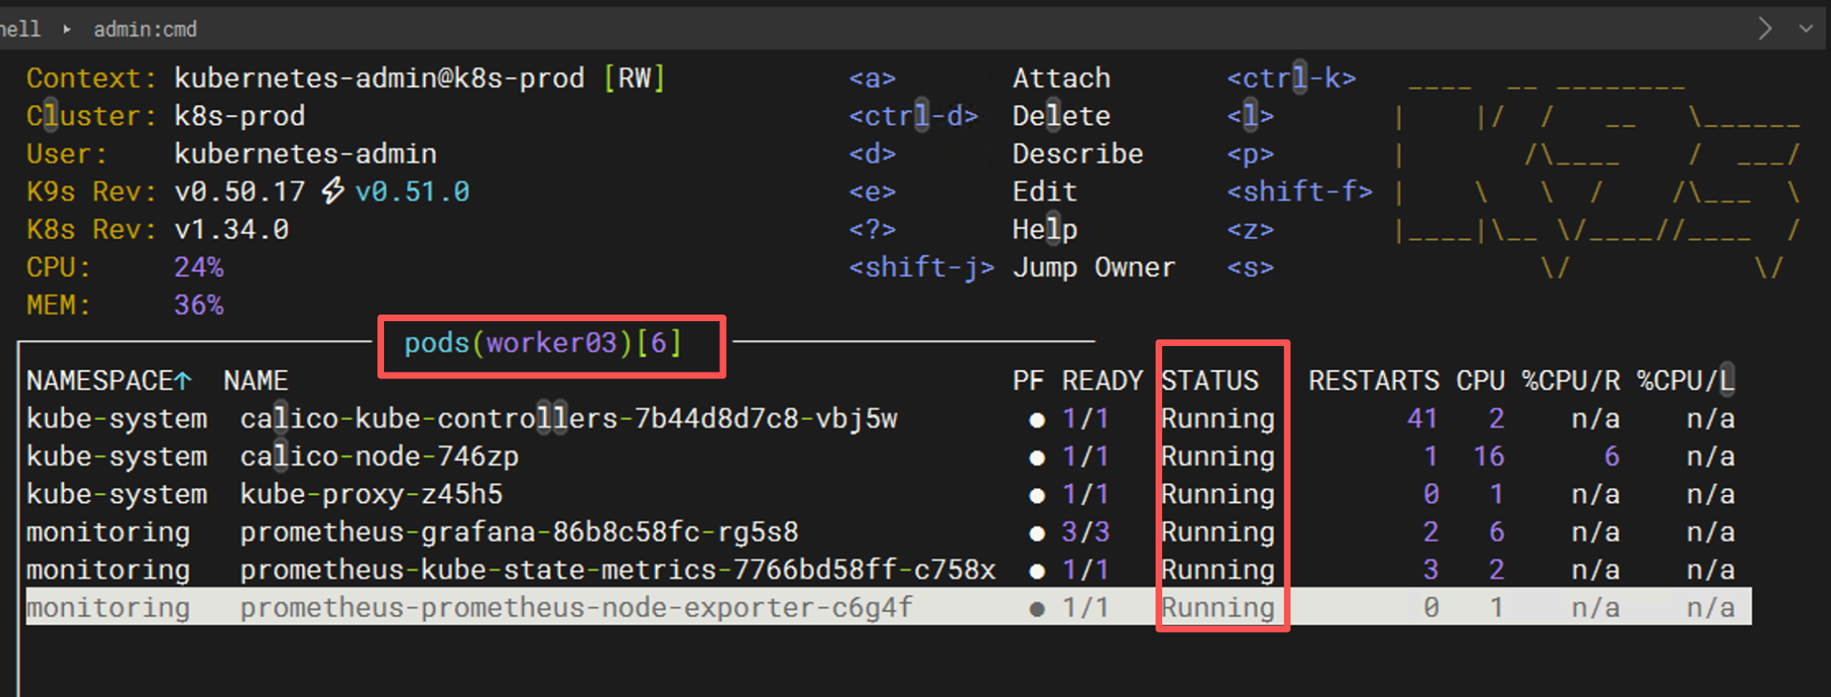Open the dropdown arrow in title bar

pyautogui.click(x=1806, y=29)
